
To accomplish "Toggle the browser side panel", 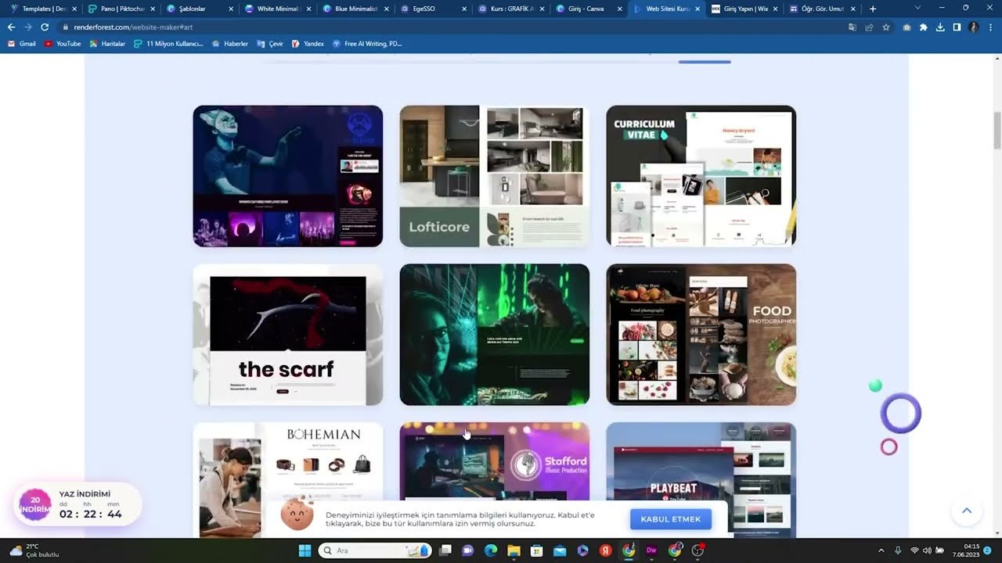I will coord(957,27).
